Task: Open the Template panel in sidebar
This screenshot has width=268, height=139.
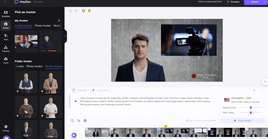Action: tap(6, 14)
